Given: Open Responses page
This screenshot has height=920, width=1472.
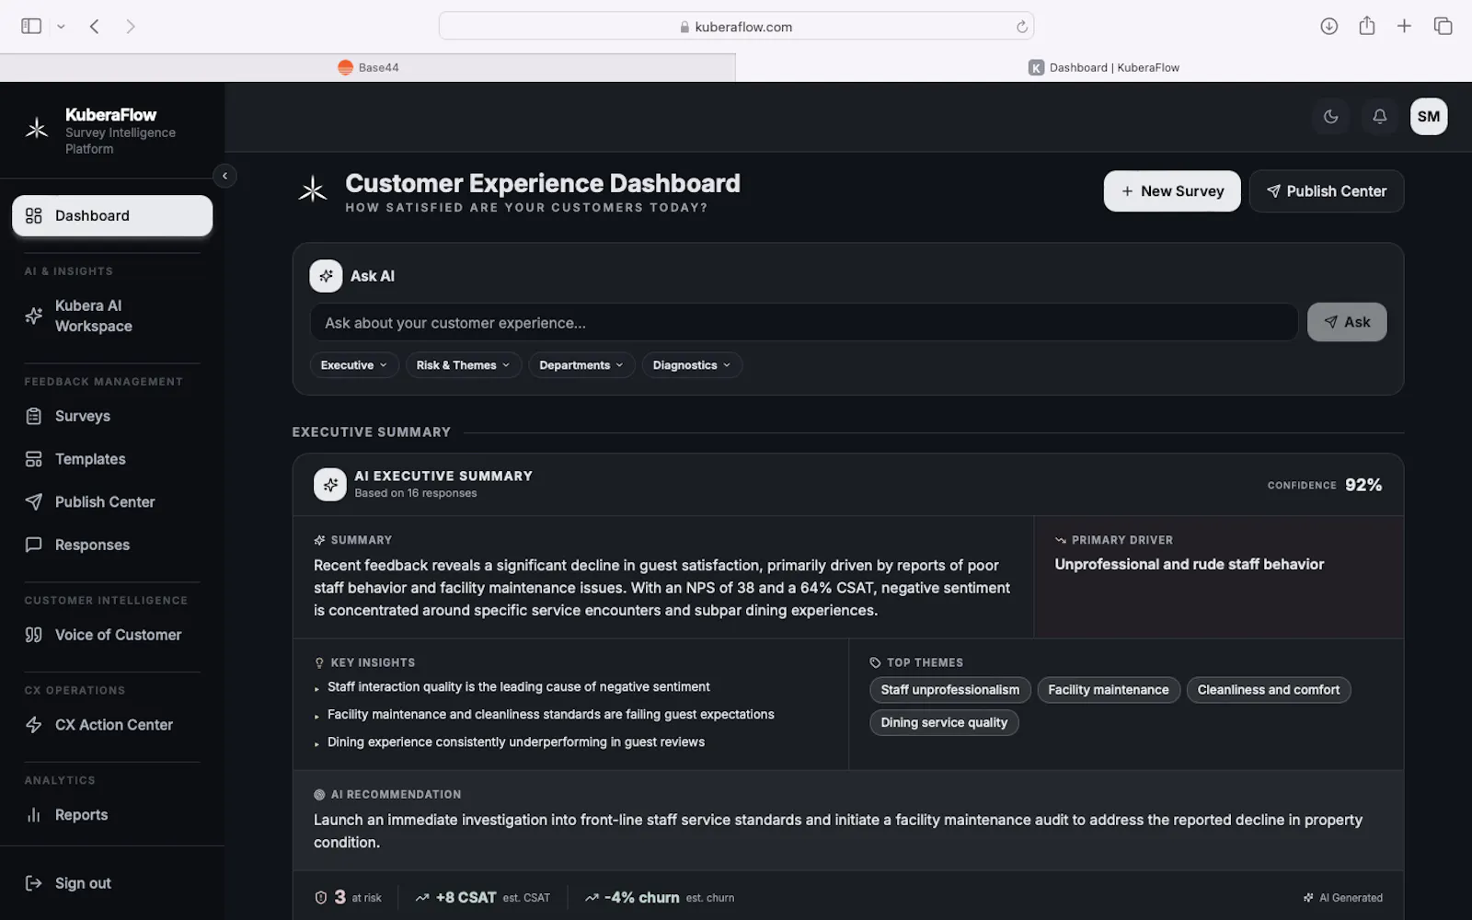Looking at the screenshot, I should pos(112,545).
